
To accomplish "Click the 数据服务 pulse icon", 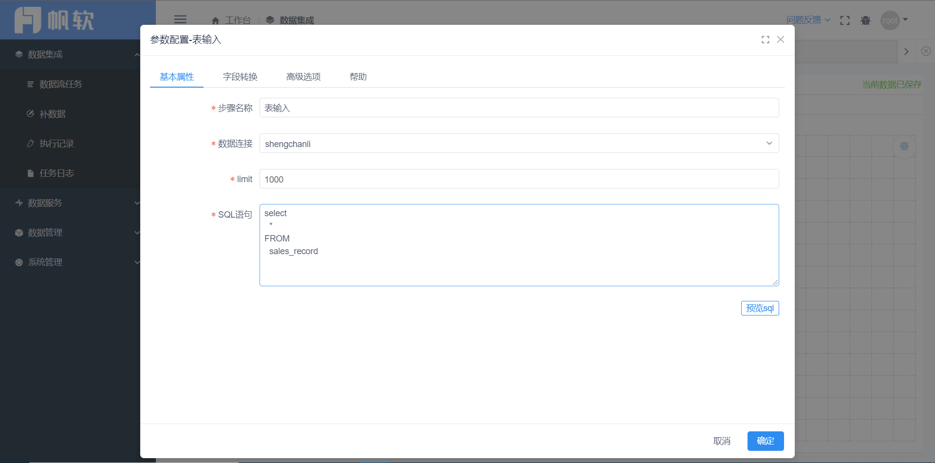I will (x=19, y=203).
